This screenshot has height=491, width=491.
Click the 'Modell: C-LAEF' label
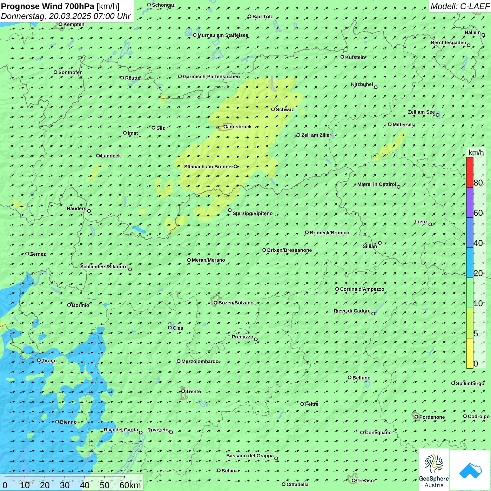pyautogui.click(x=460, y=6)
